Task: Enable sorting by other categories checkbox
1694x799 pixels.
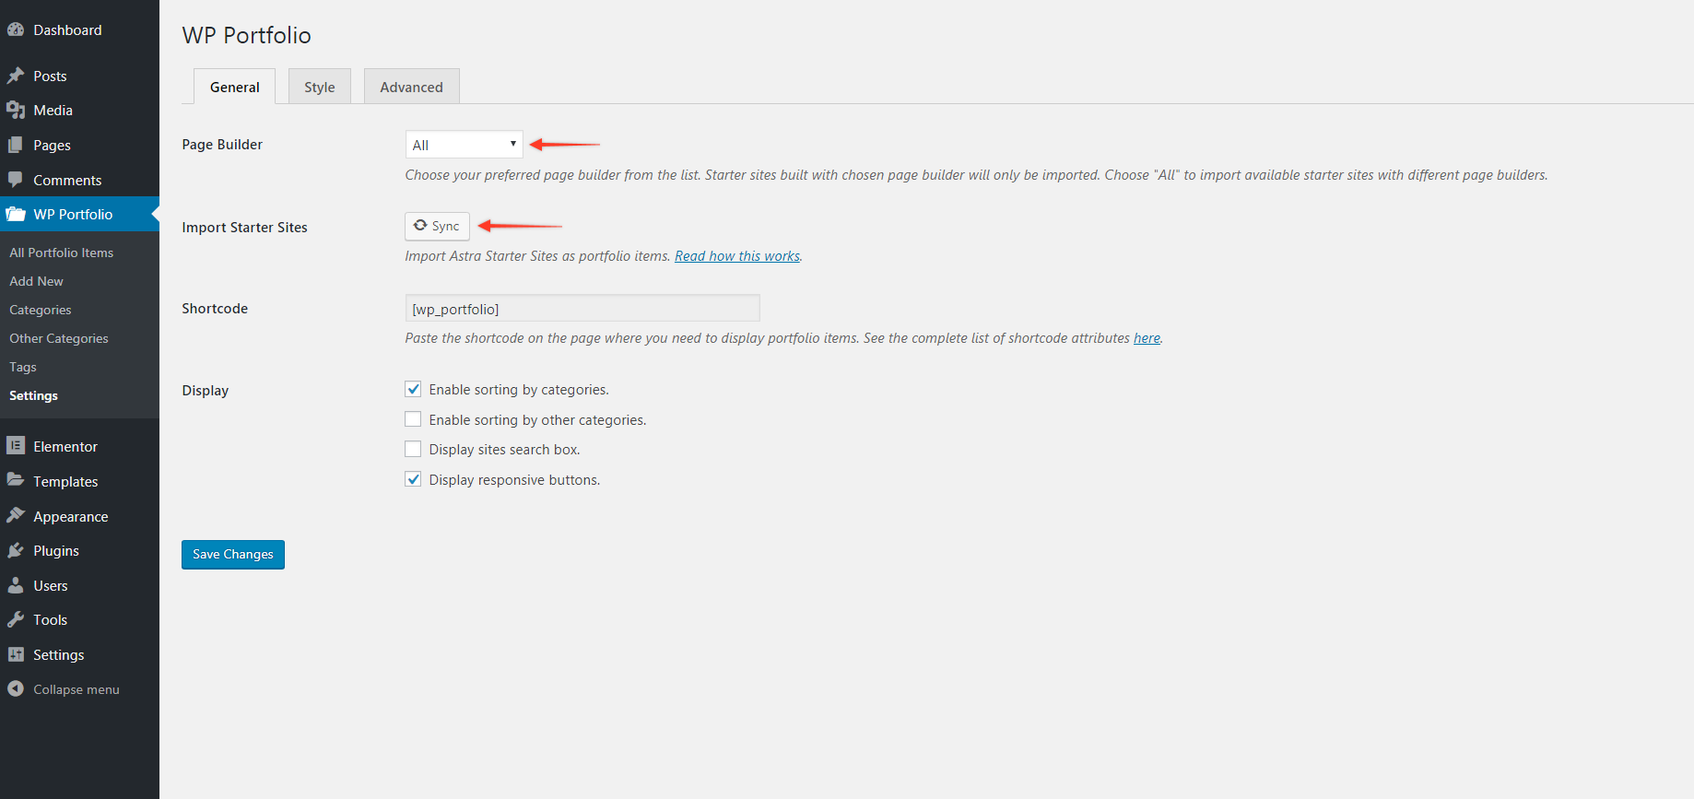Action: 413,419
